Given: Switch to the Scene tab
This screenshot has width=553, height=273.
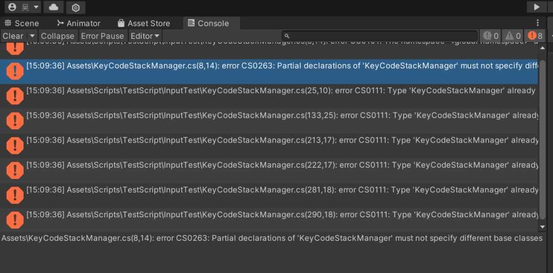Looking at the screenshot, I should (x=22, y=23).
